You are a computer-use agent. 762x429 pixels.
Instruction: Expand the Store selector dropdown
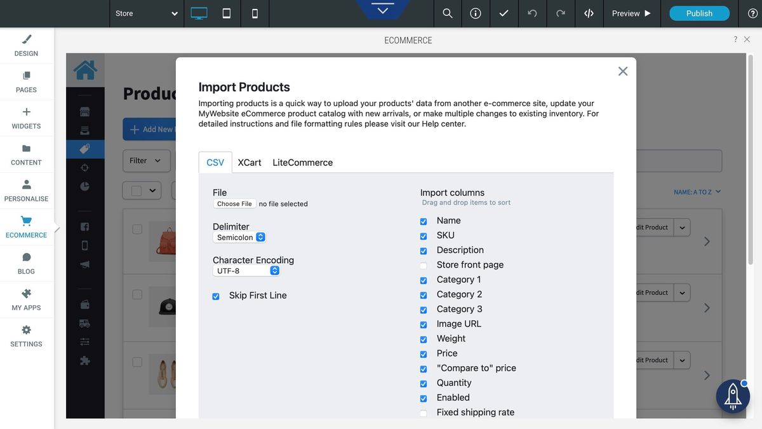point(147,13)
